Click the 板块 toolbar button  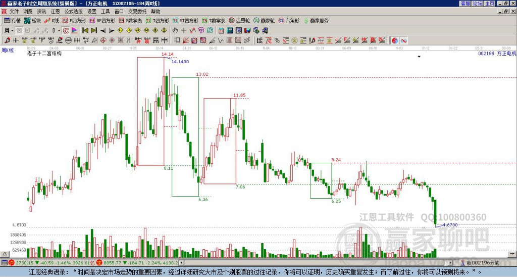tap(33, 20)
